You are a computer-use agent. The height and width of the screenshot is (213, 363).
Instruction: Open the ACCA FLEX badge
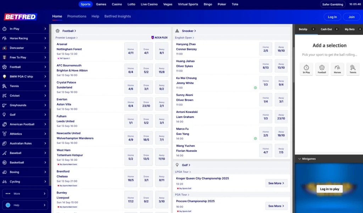(159, 37)
